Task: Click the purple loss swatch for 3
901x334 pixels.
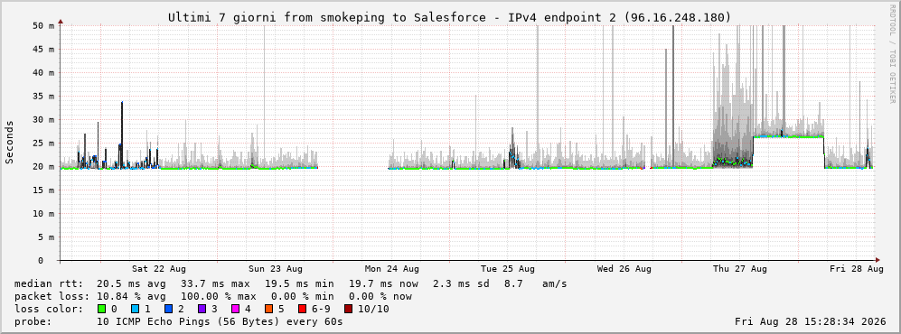Action: (x=202, y=310)
